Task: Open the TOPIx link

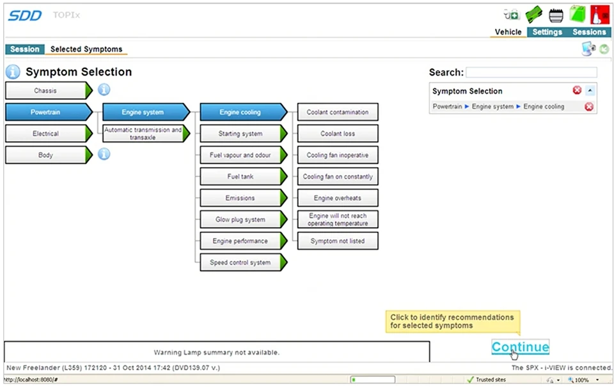Action: pyautogui.click(x=67, y=15)
